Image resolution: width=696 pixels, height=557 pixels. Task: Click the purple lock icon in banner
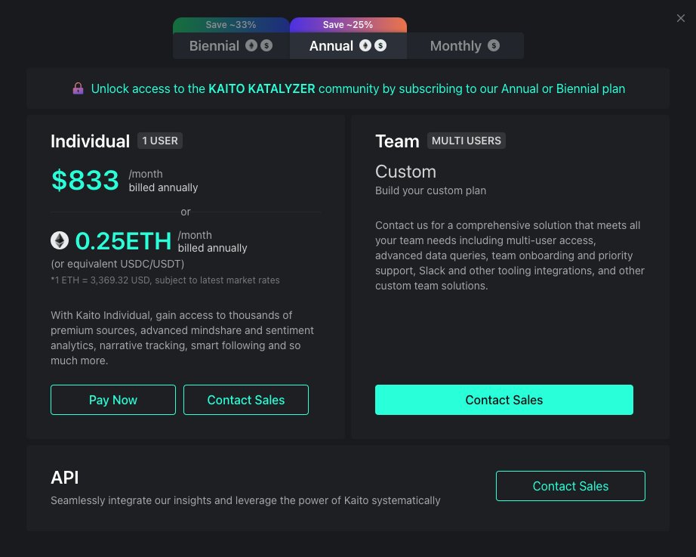coord(78,88)
